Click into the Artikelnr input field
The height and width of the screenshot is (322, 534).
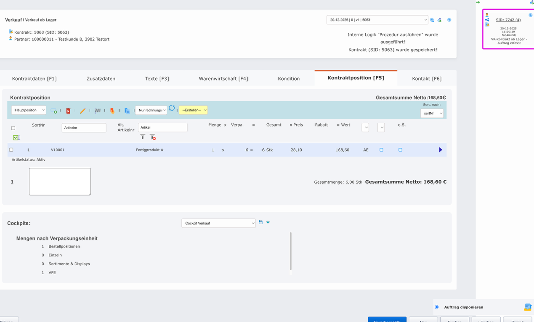[x=84, y=127]
